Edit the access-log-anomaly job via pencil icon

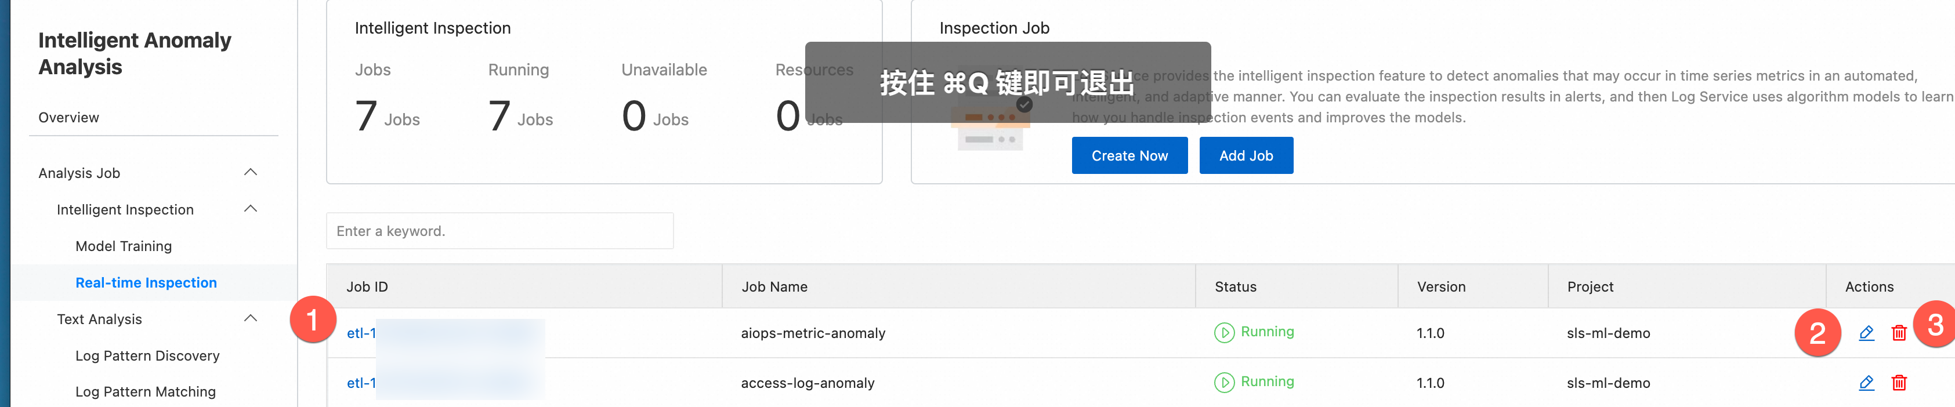tap(1866, 383)
